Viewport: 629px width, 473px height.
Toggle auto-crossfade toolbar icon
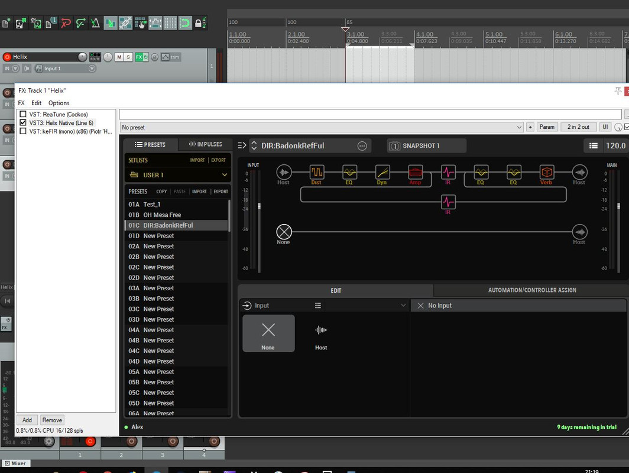tap(111, 23)
